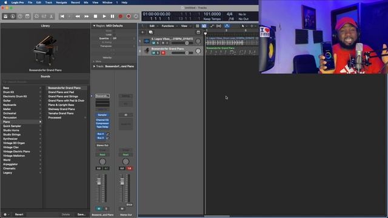
Task: Toggle the Library button in the control bar
Action: (x=5, y=16)
